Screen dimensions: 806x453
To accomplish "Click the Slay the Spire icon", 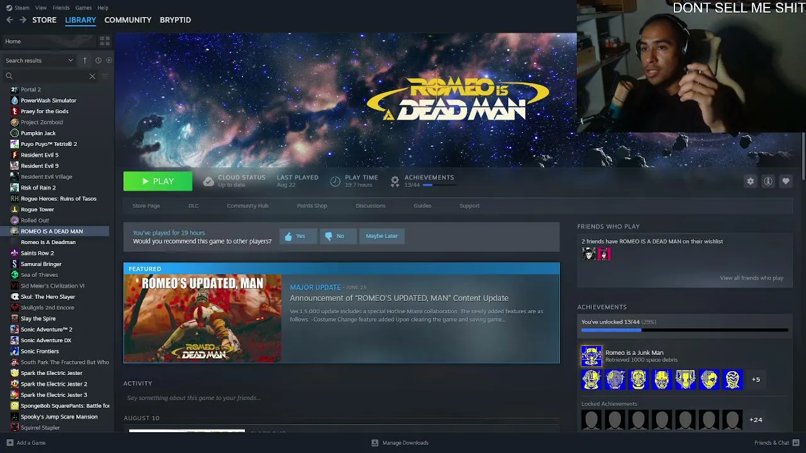I will click(14, 318).
